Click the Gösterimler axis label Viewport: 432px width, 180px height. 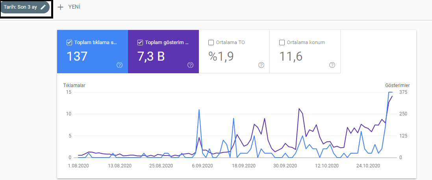[397, 85]
